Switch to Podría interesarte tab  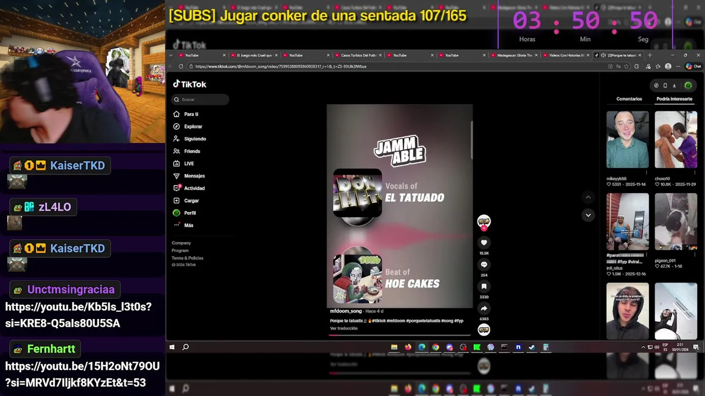[x=674, y=99]
